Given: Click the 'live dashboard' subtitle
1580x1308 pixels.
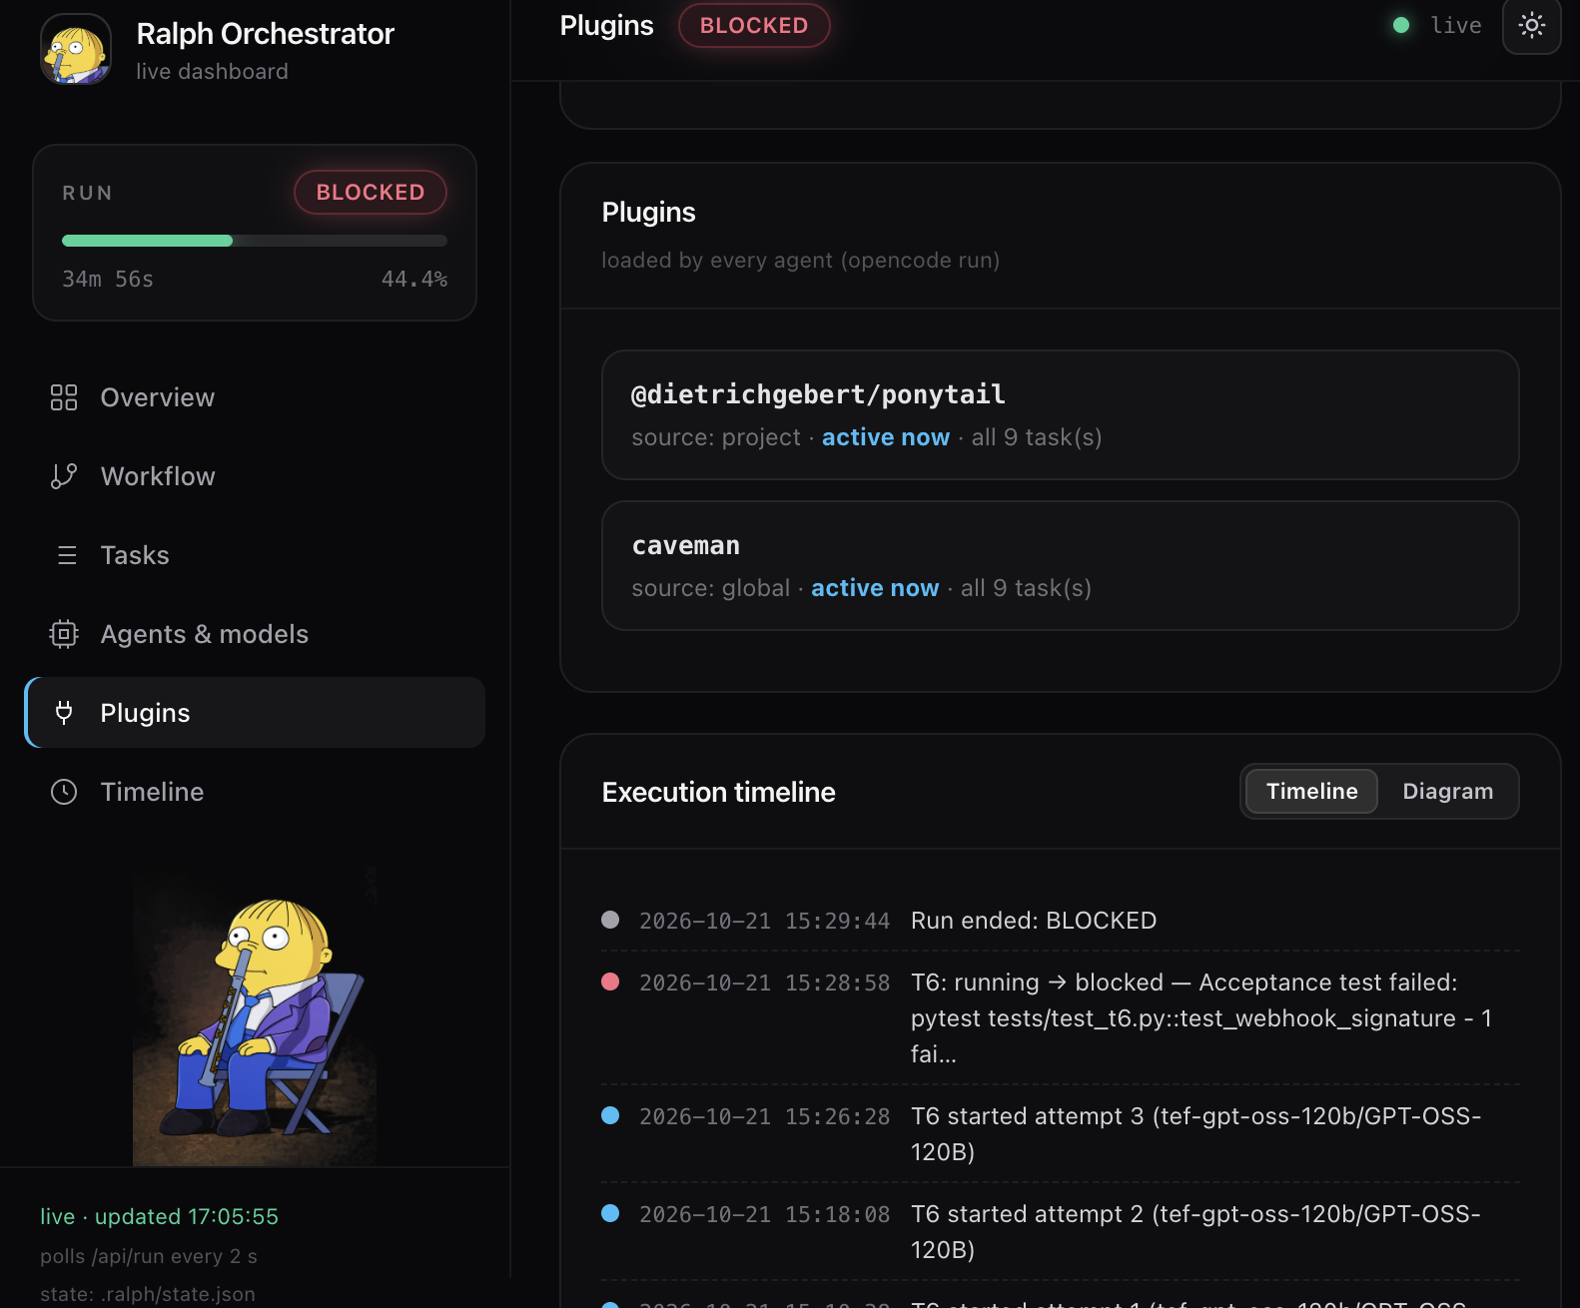Looking at the screenshot, I should coord(212,72).
